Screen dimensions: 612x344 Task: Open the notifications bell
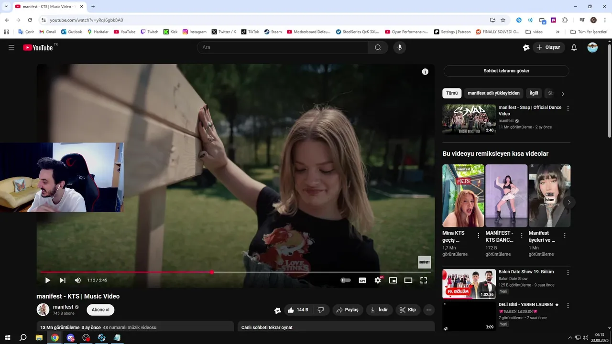pos(574,47)
